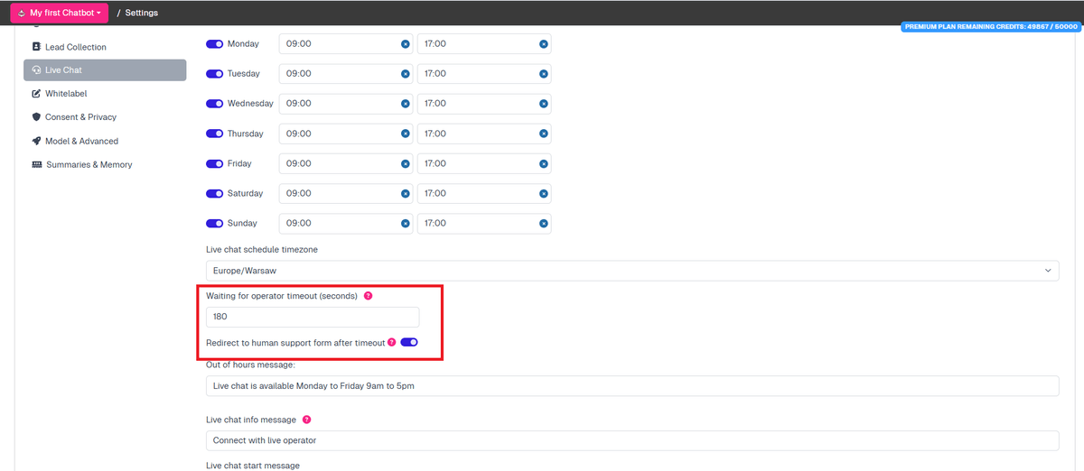Screen dimensions: 1084x471
Task: Click help icon next to operator timeout
Action: tap(368, 296)
